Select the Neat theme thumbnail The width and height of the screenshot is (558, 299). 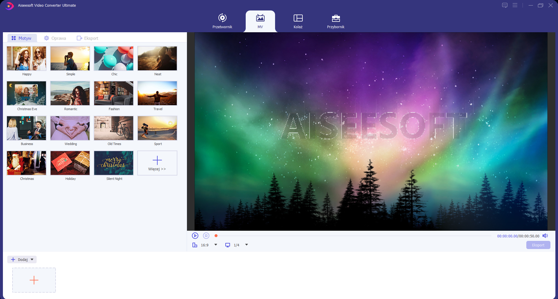(x=157, y=58)
